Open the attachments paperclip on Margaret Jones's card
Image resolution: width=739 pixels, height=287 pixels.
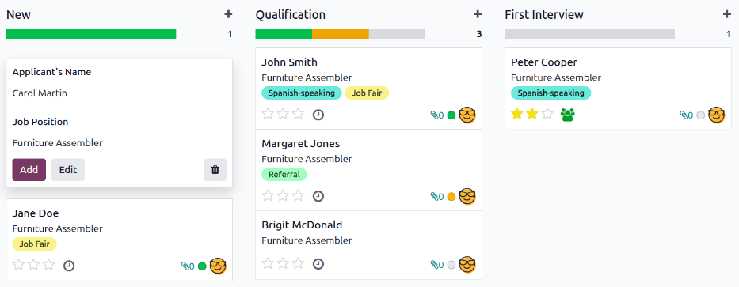point(437,197)
